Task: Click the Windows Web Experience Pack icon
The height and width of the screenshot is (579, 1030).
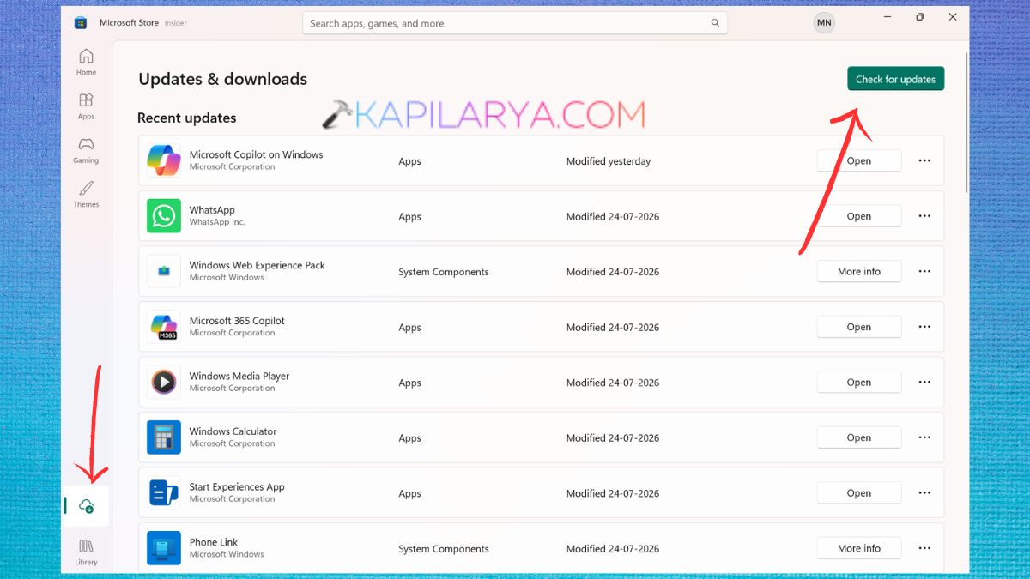Action: [163, 271]
